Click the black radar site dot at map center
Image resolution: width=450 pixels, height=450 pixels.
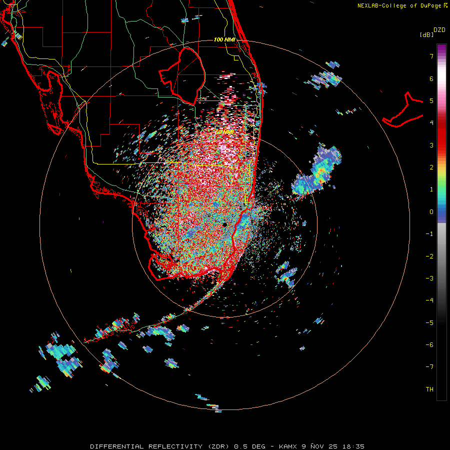224,224
